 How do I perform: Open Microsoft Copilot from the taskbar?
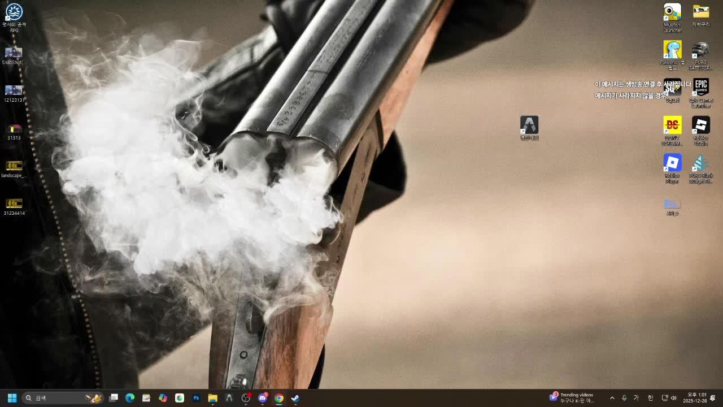tap(163, 398)
